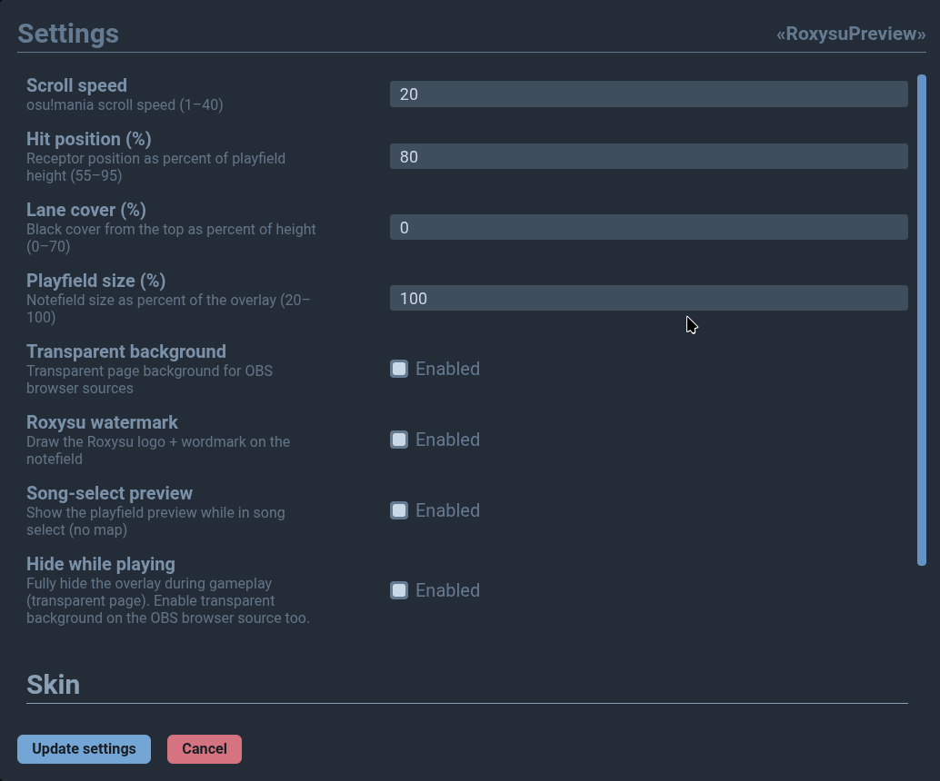This screenshot has width=940, height=781.
Task: Toggle the Roxysu watermark checkbox
Action: pos(399,440)
